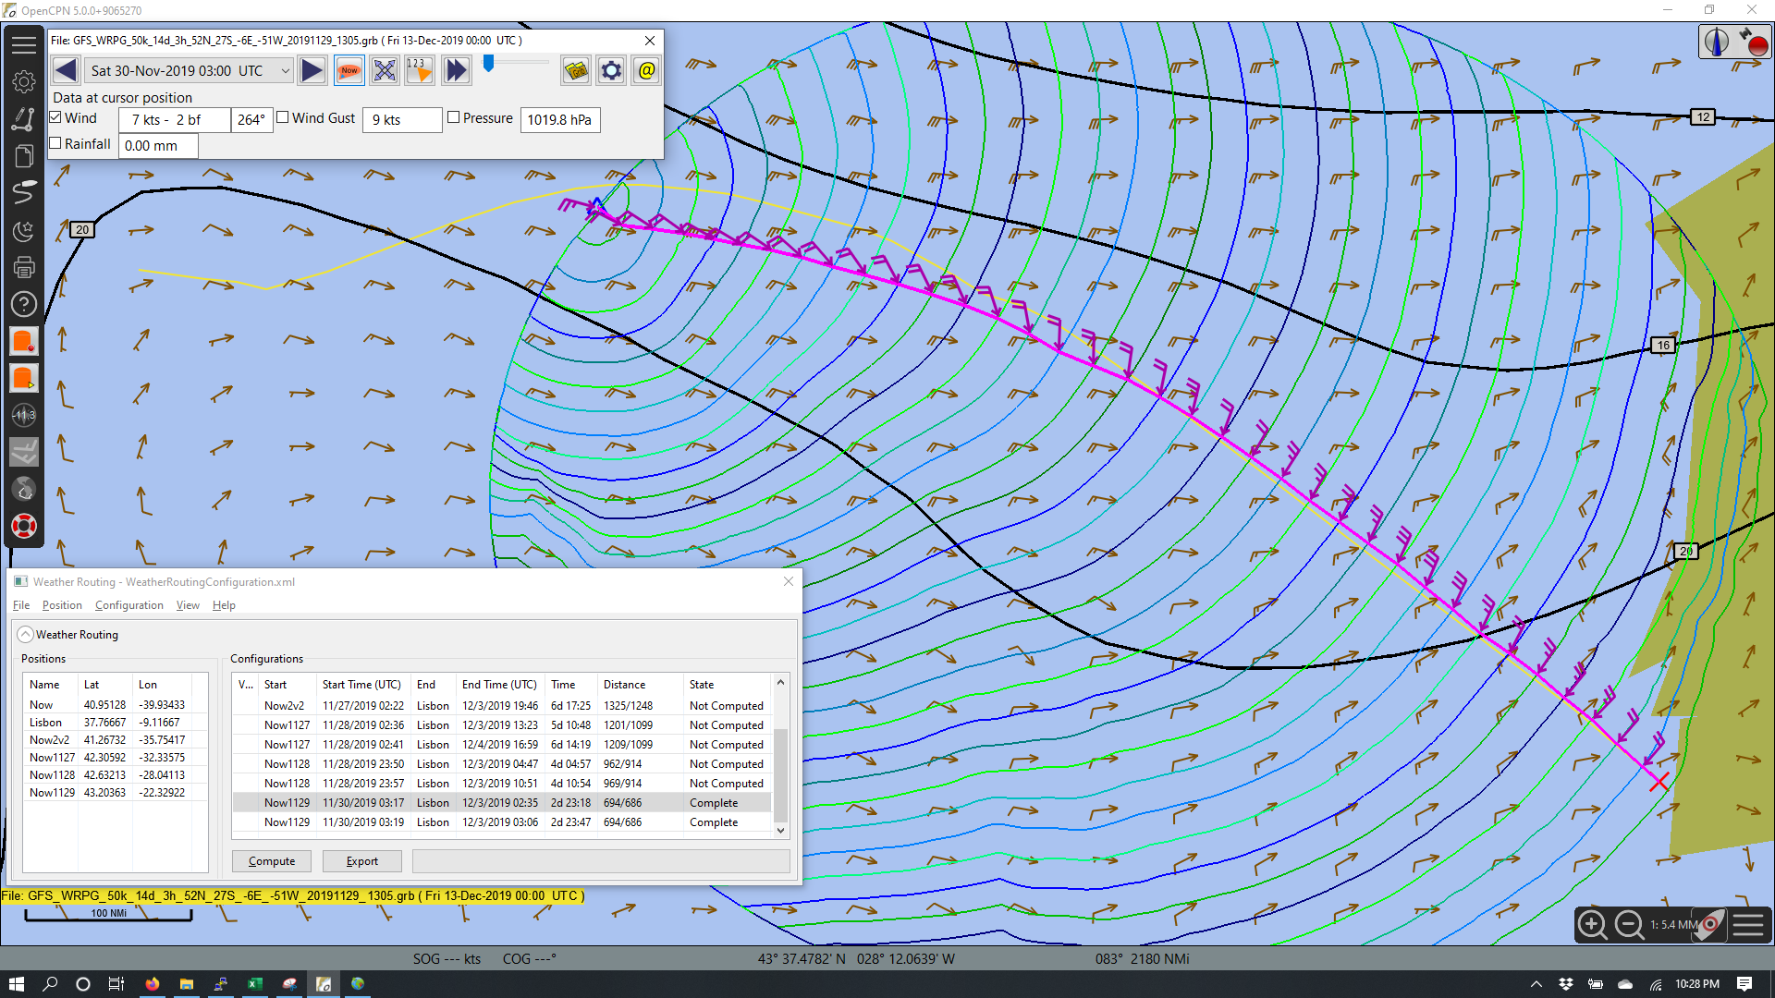The height and width of the screenshot is (998, 1775).
Task: Click the GRIB 'Now' time button
Action: pyautogui.click(x=349, y=70)
